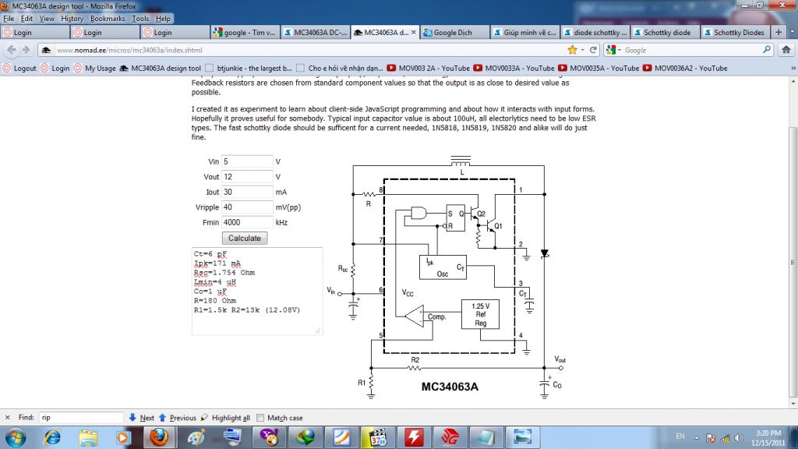
Task: Open the Logout bookmark
Action: 19,69
